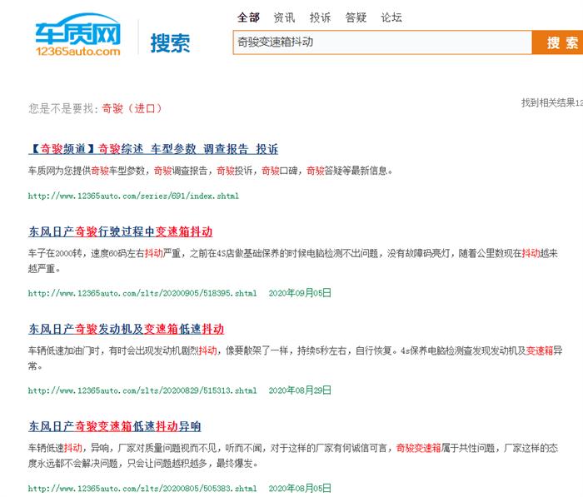This screenshot has height=497, width=583.
Task: Click snippet starting 车子在2000转
Action: pyautogui.click(x=293, y=261)
